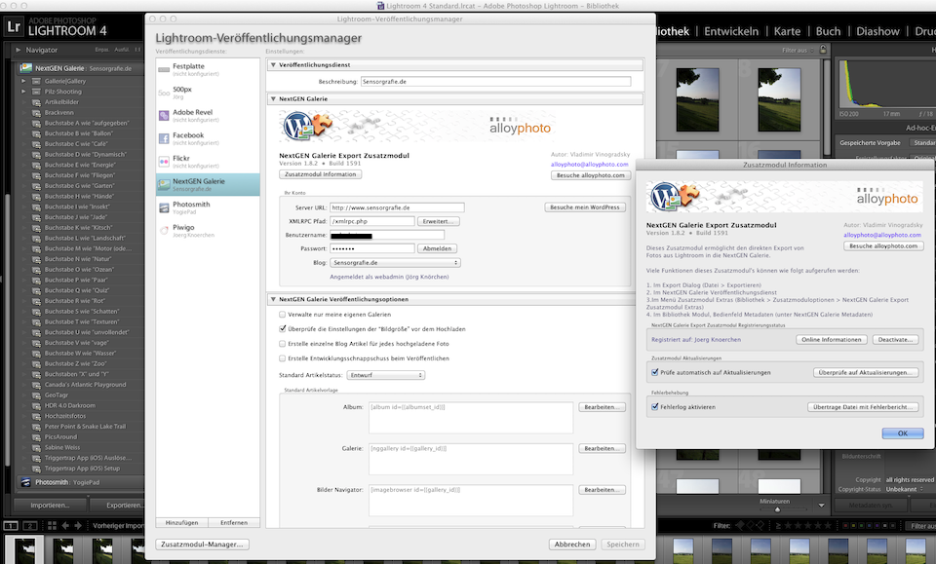Click the Lightroom Lr logo icon
This screenshot has height=564, width=936.
click(14, 27)
